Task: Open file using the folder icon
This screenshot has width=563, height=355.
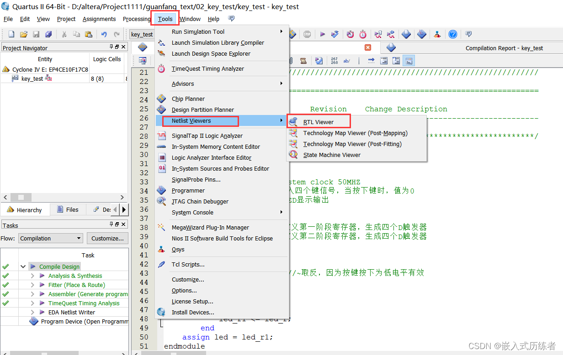Action: (x=24, y=34)
